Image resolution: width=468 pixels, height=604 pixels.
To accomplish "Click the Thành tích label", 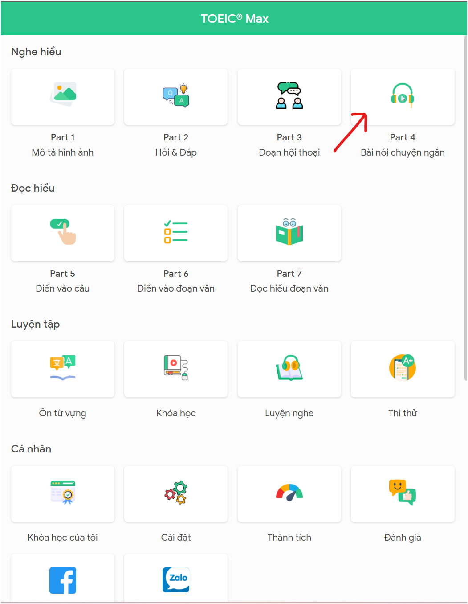I will tap(289, 538).
